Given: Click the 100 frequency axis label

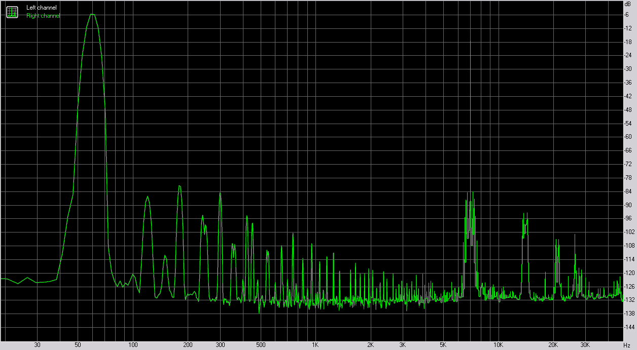Looking at the screenshot, I should 133,345.
